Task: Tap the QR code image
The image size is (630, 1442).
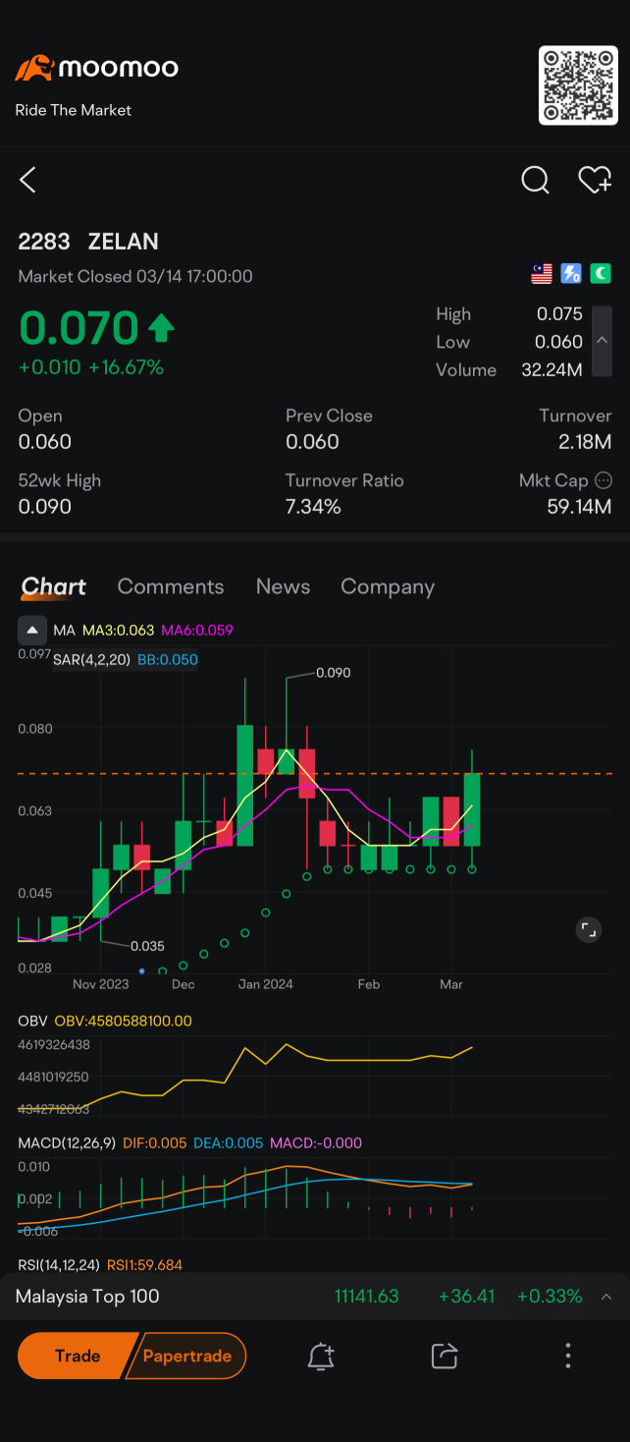Action: [578, 84]
